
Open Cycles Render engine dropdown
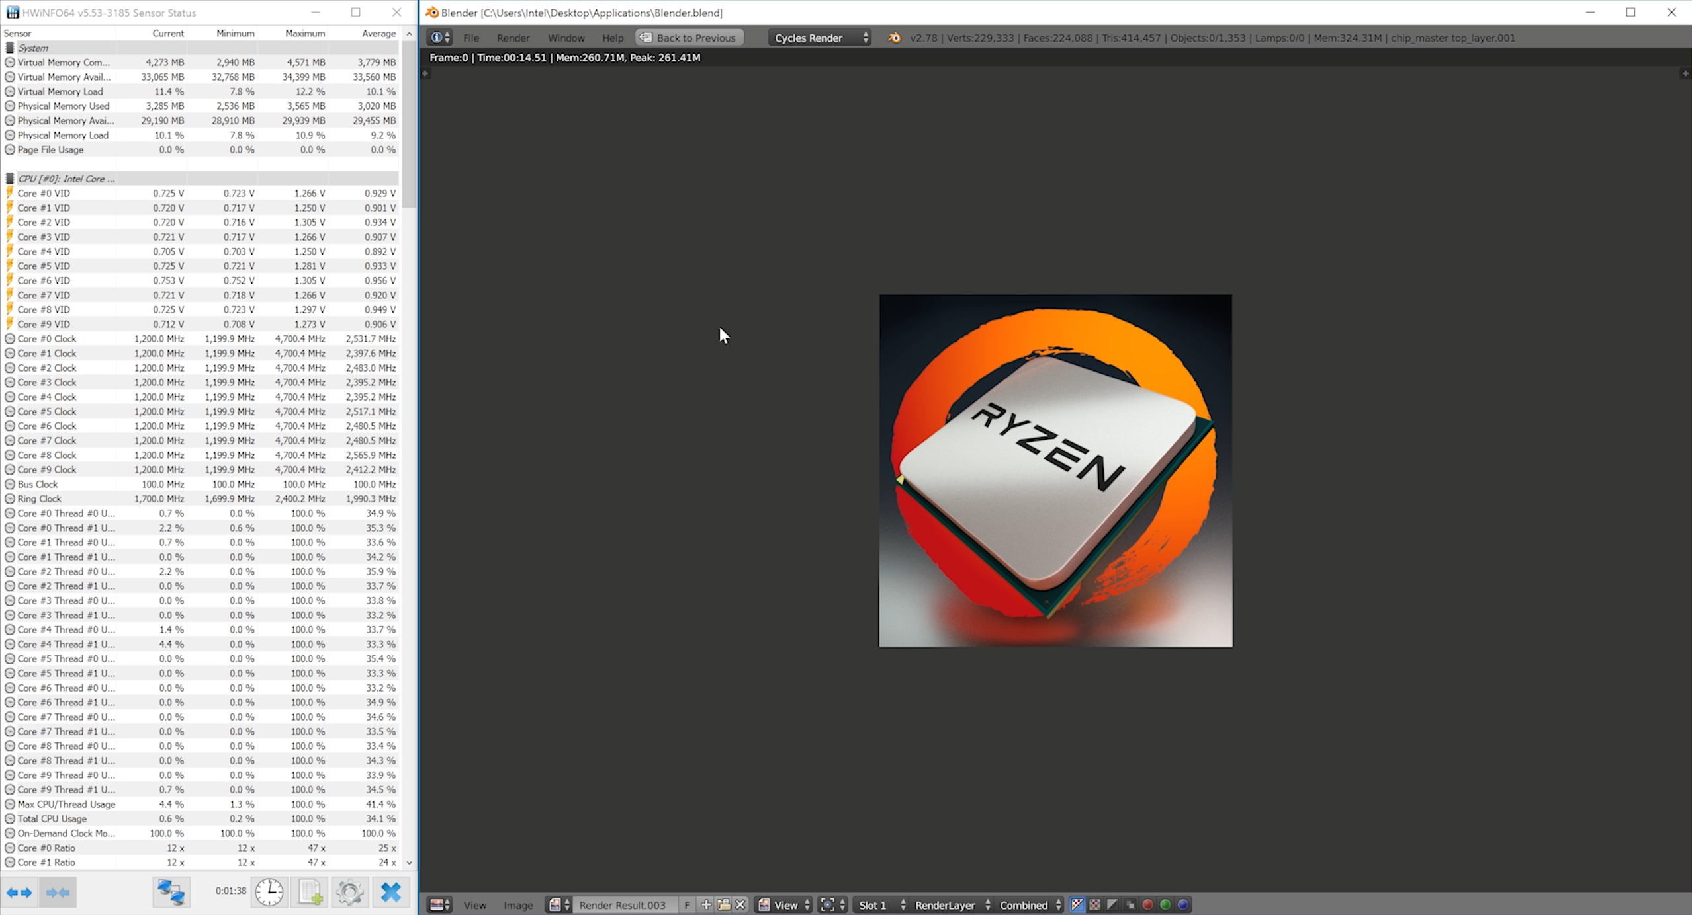click(x=819, y=38)
